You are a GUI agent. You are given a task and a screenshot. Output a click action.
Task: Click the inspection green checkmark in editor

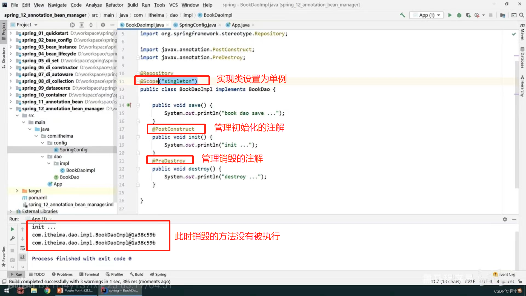(x=514, y=34)
